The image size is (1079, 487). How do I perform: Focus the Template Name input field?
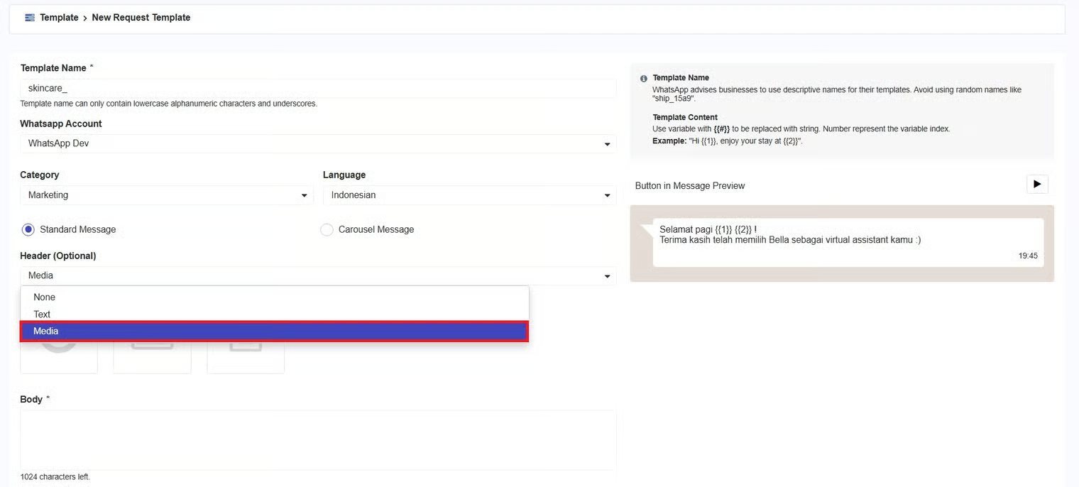pos(317,89)
